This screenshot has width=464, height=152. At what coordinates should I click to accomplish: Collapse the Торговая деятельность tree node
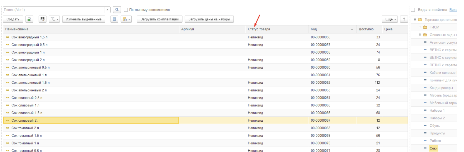coord(415,20)
